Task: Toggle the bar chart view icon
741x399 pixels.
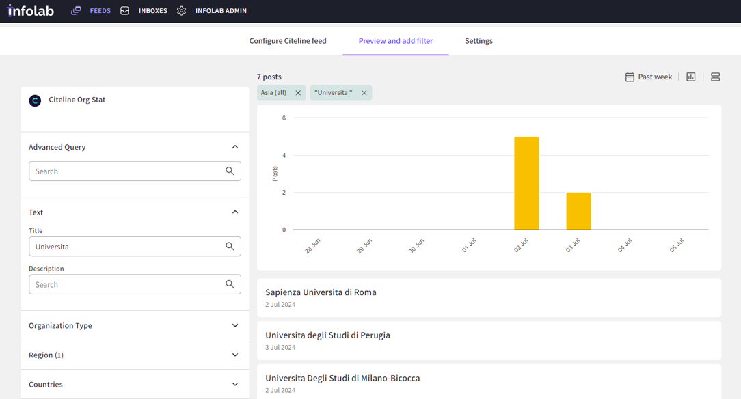Action: click(691, 77)
